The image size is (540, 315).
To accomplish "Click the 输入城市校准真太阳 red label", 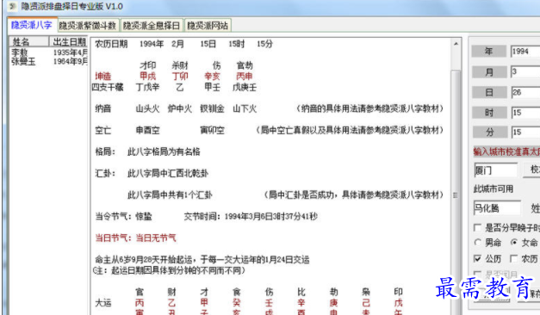I will coord(506,151).
